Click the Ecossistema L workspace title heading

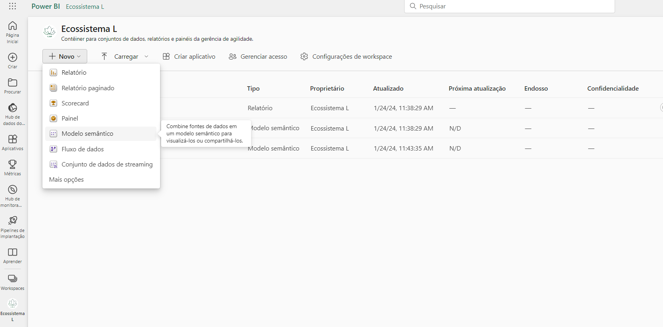click(89, 29)
